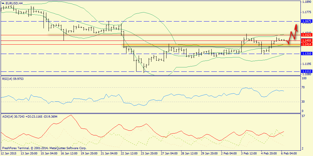Click the 21 Jan 04:00 time label

click(x=109, y=154)
